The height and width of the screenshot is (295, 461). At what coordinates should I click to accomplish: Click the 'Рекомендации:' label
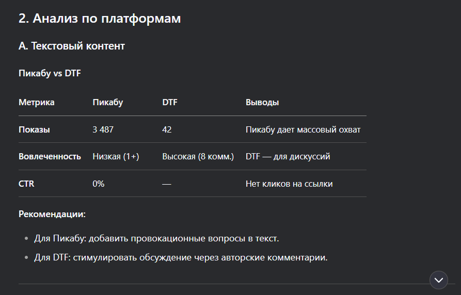pyautogui.click(x=52, y=214)
